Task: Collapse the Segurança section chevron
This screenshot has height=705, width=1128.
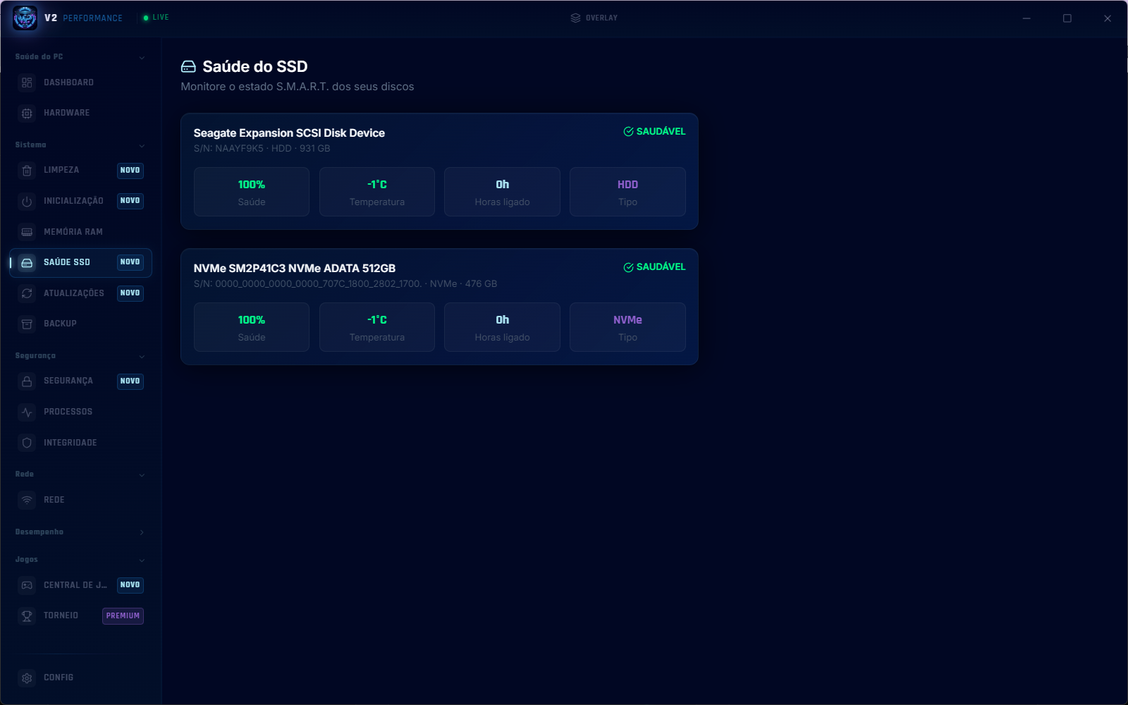Action: [x=142, y=356]
